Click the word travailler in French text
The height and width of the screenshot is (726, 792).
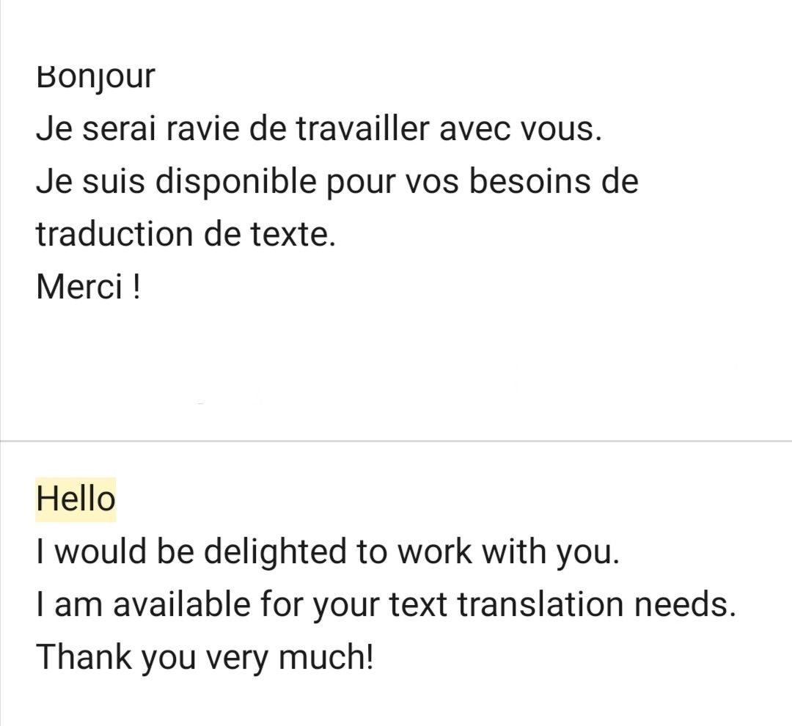click(362, 128)
